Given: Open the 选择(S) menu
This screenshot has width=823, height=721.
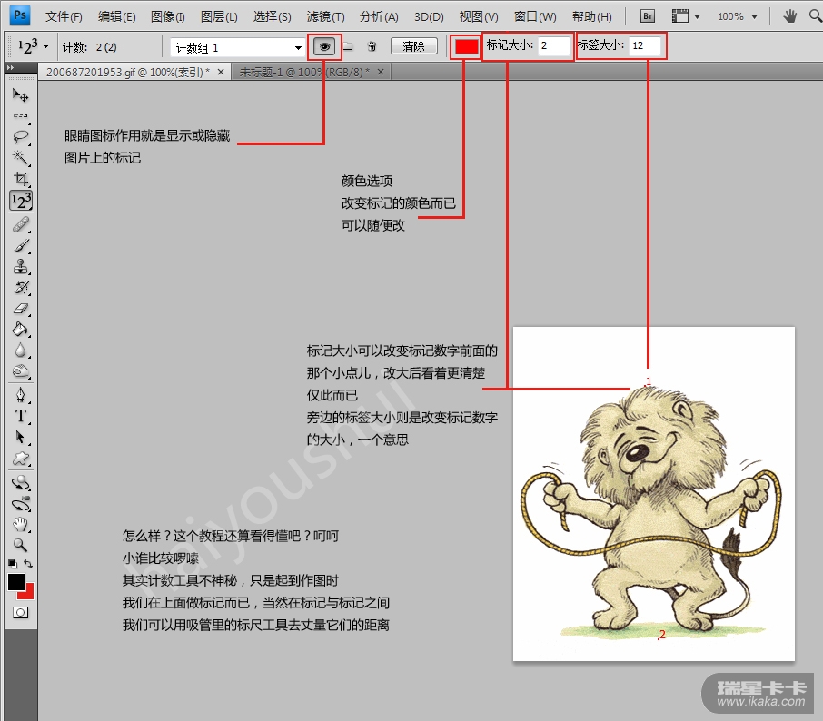Looking at the screenshot, I should pyautogui.click(x=272, y=16).
